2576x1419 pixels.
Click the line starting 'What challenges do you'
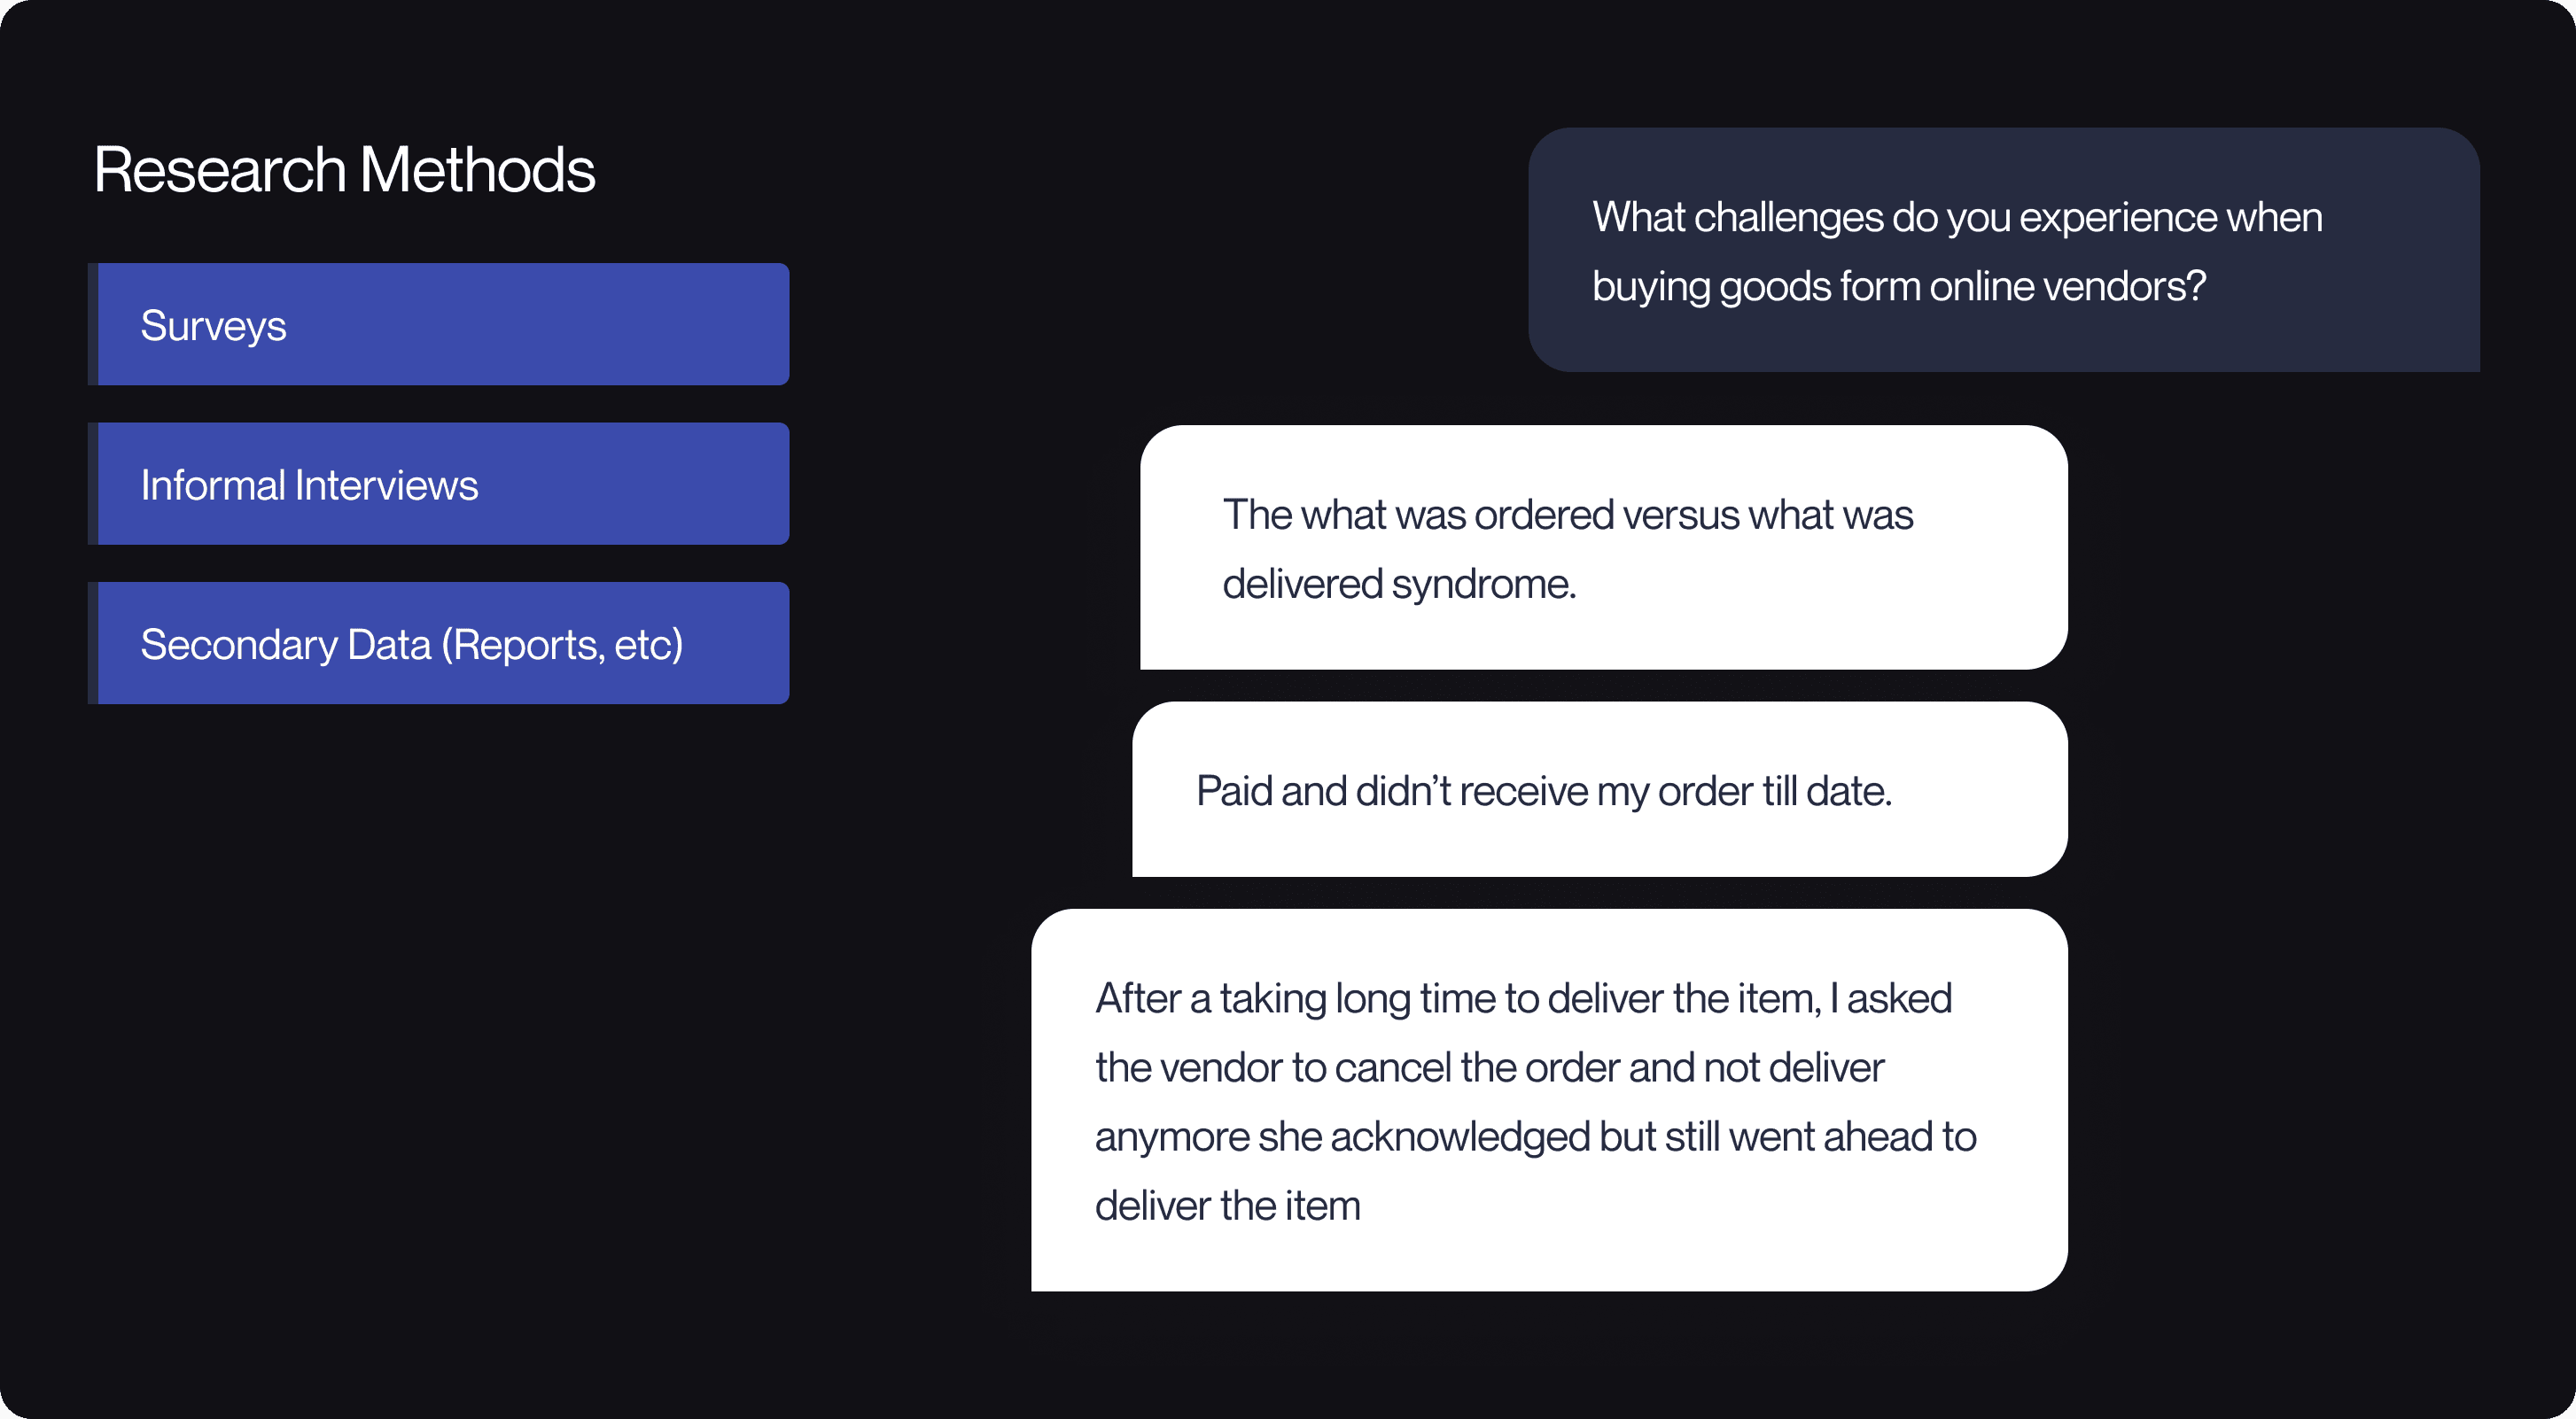click(1957, 218)
